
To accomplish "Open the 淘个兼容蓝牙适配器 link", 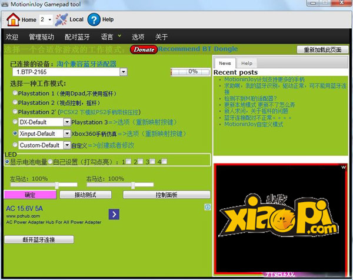I will click(86, 64).
